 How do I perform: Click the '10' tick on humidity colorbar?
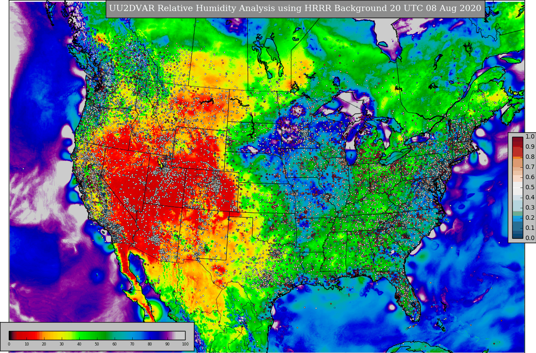click(x=26, y=344)
